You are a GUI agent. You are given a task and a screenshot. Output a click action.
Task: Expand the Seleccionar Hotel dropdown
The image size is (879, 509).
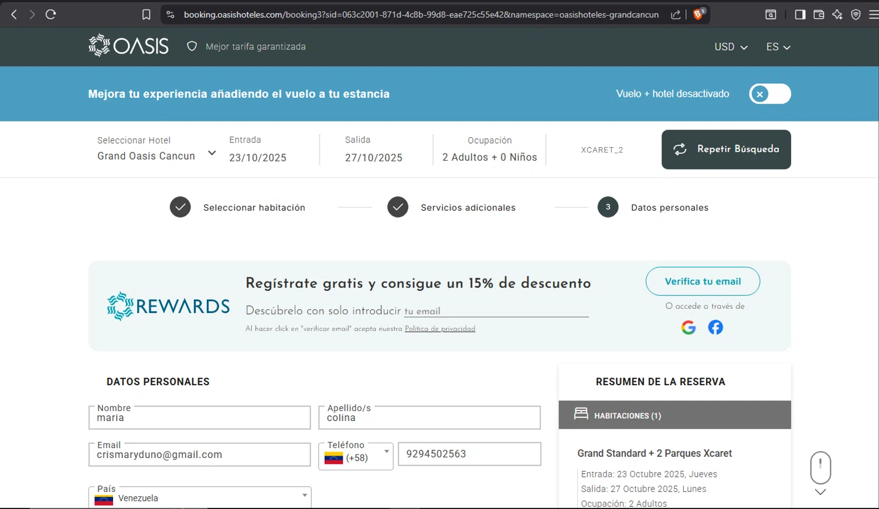[156, 149]
